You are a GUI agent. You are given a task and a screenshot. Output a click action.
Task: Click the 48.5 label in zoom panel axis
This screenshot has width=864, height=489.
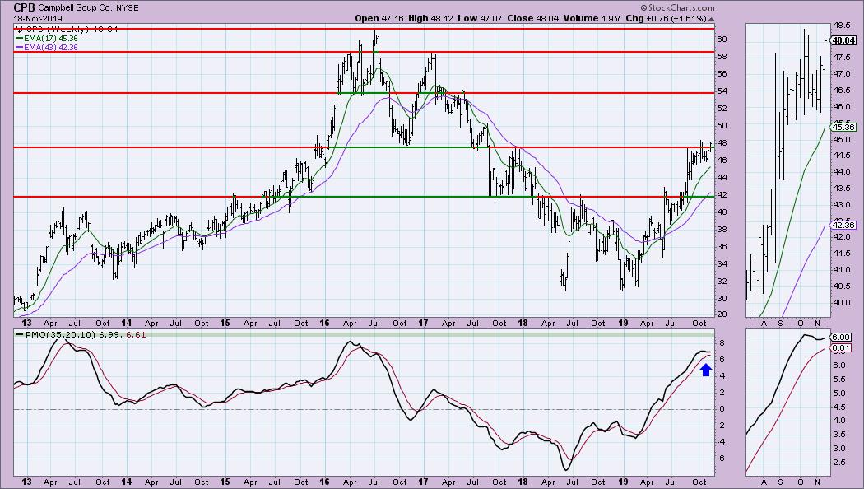(841, 26)
